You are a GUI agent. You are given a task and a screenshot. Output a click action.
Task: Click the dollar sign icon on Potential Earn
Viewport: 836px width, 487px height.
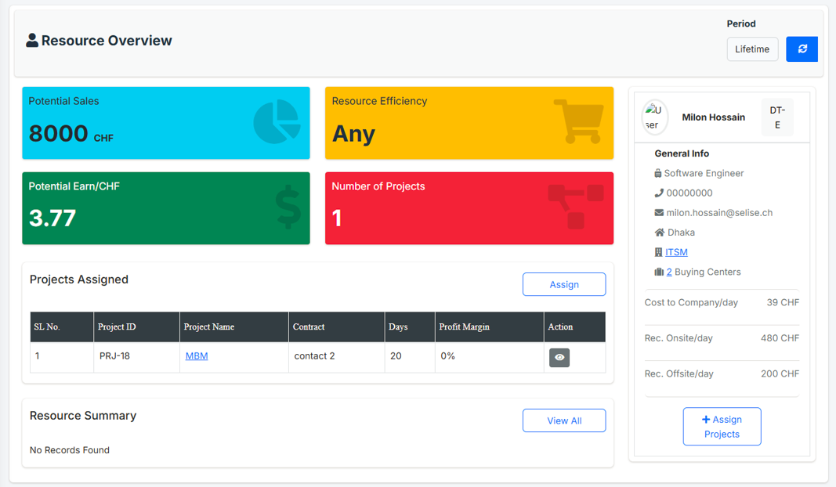(x=288, y=207)
